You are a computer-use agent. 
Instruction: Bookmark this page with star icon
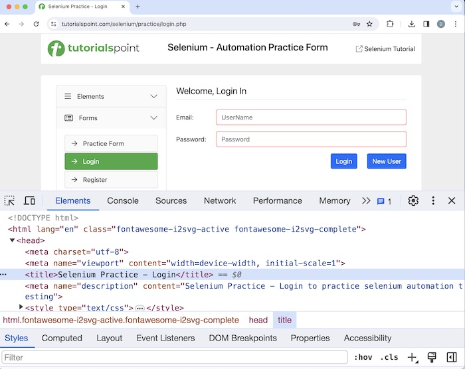pos(369,24)
